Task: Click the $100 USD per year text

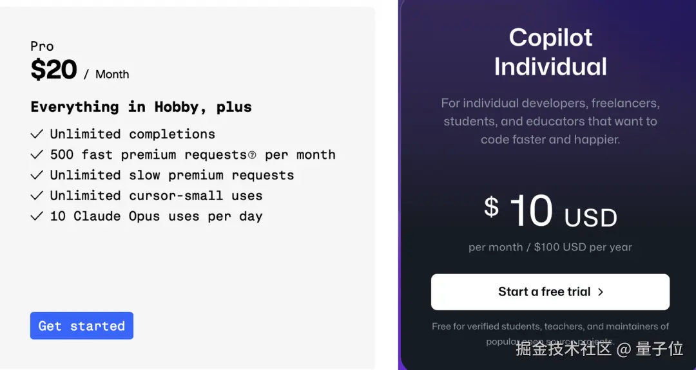Action: tap(583, 247)
